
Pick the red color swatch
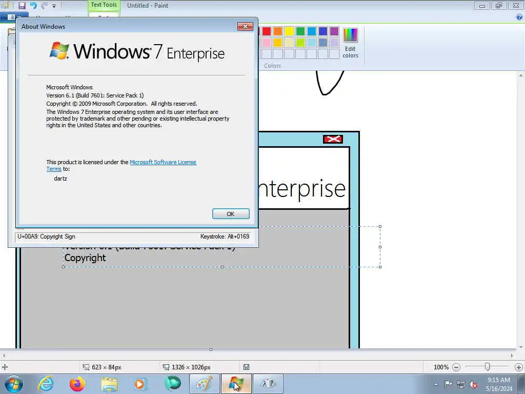pyautogui.click(x=267, y=31)
